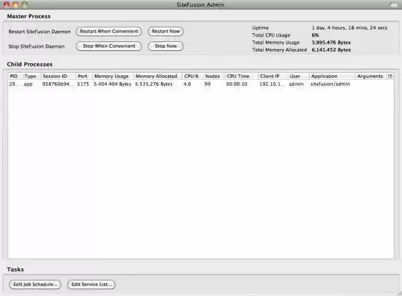Select the app type cell
The image size is (402, 296).
click(28, 84)
